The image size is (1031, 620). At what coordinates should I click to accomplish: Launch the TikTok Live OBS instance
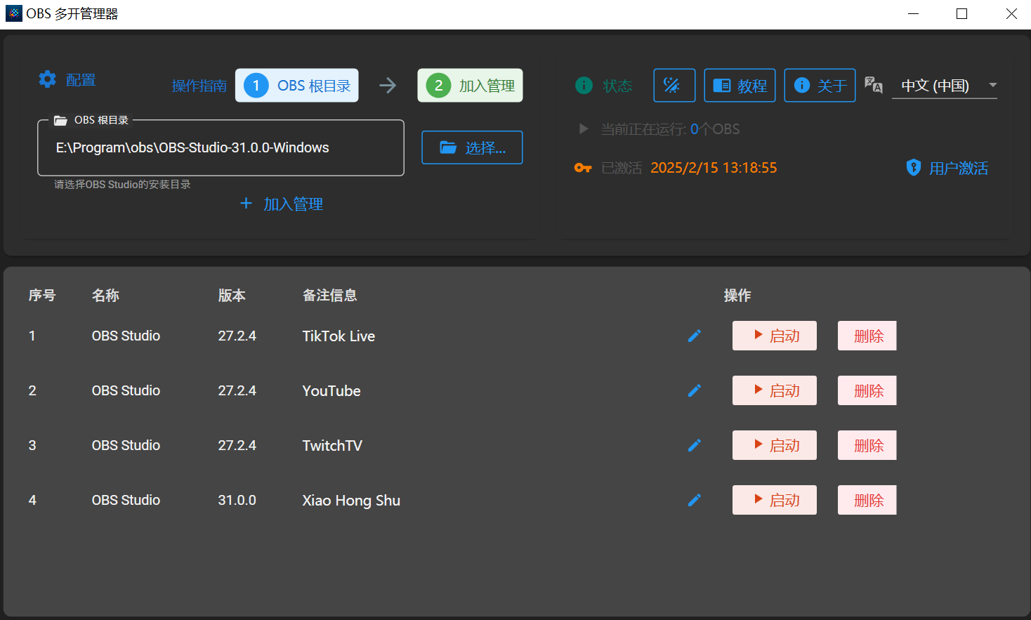[775, 336]
